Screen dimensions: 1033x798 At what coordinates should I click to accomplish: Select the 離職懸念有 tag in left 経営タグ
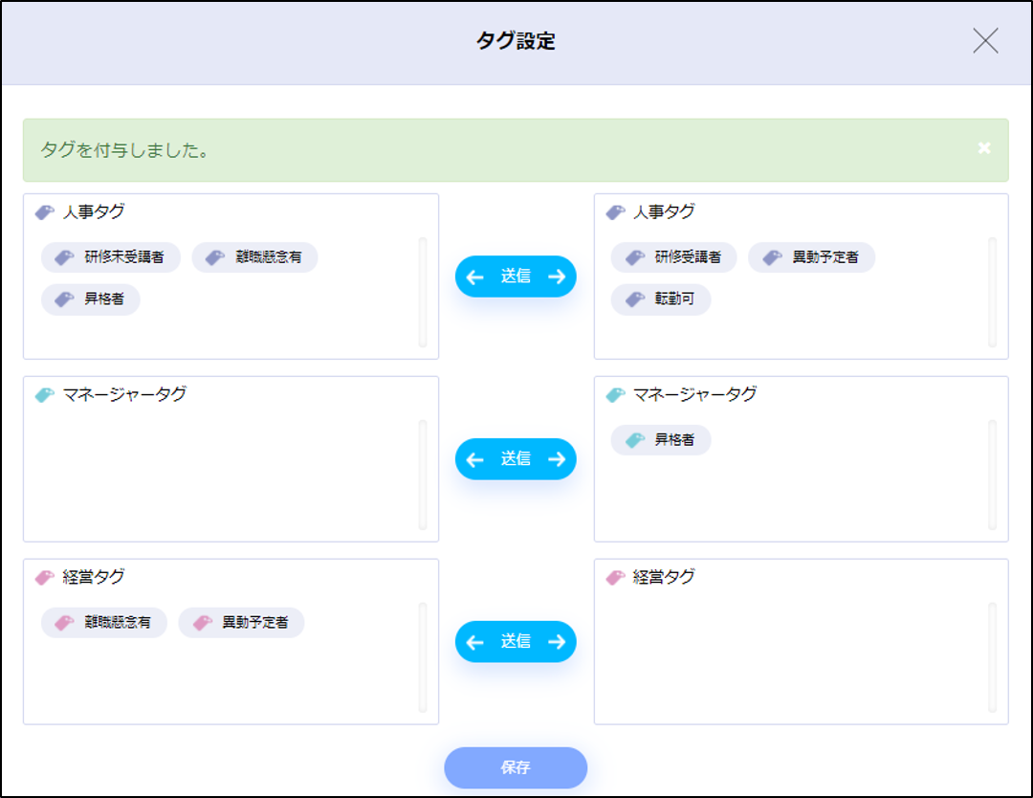(104, 623)
